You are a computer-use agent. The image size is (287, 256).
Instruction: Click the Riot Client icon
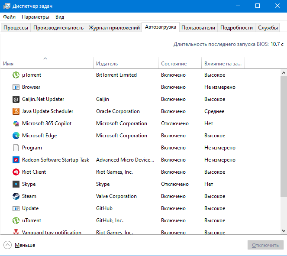16,172
